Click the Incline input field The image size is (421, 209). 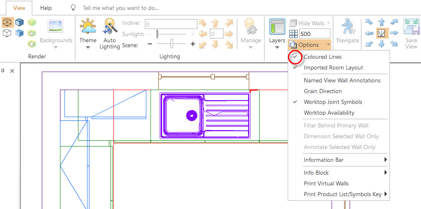coord(171,24)
